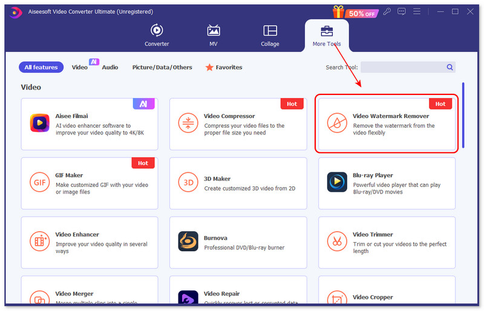Click the Video Compressor icon

[188, 123]
